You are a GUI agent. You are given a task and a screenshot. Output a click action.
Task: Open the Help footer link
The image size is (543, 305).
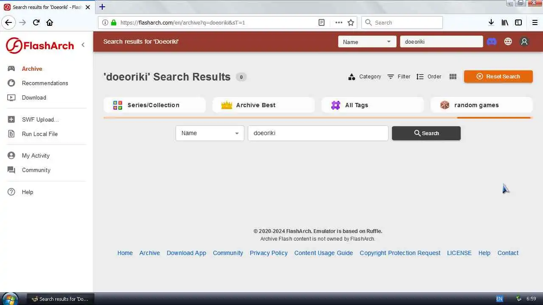point(484,253)
